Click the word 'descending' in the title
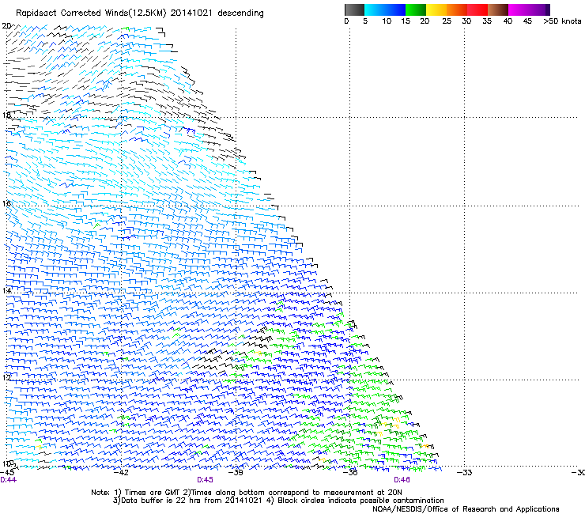585x514 pixels. [x=240, y=13]
